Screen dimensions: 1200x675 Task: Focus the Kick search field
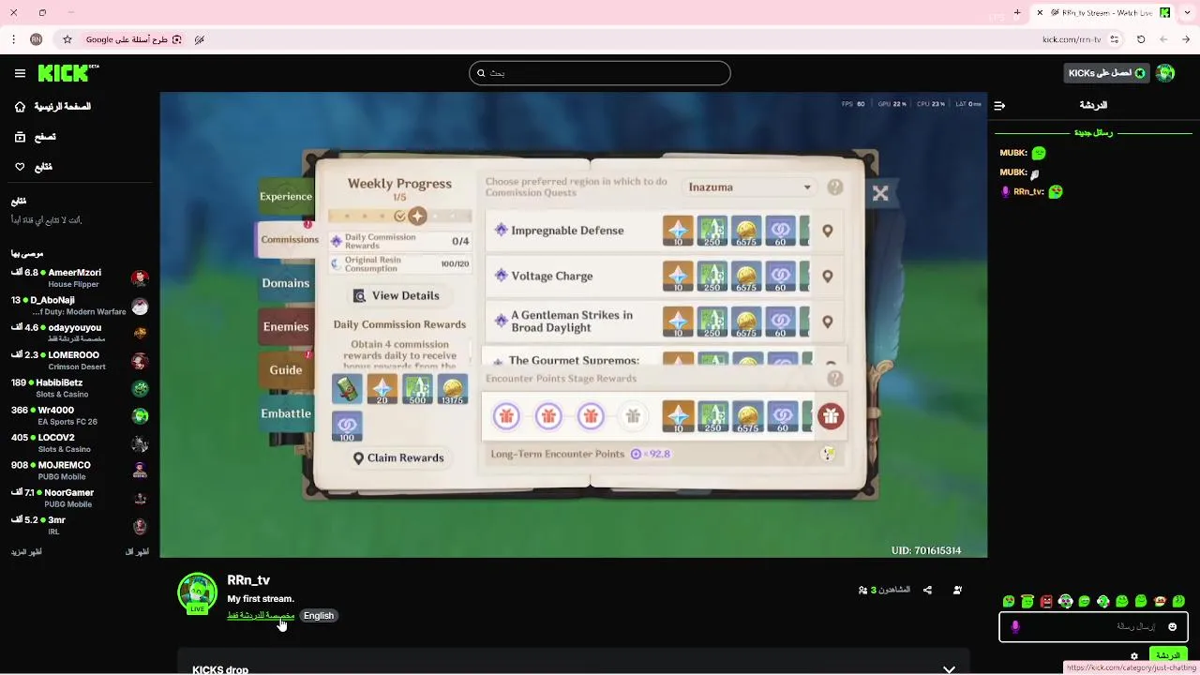click(600, 73)
